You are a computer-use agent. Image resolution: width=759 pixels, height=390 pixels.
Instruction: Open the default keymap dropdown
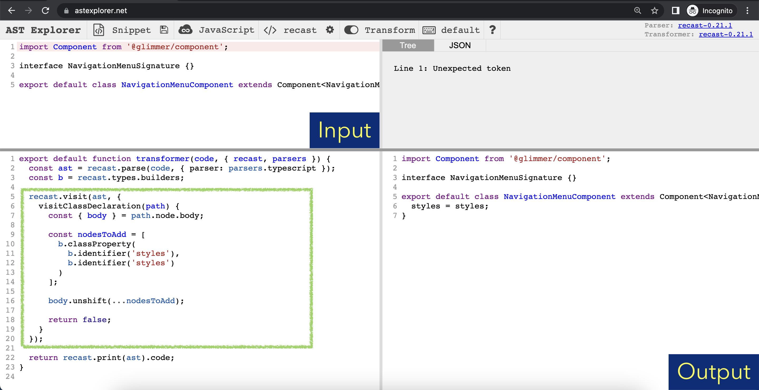click(x=460, y=30)
